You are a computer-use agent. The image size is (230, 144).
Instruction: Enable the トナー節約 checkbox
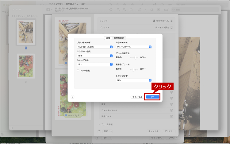78,71
